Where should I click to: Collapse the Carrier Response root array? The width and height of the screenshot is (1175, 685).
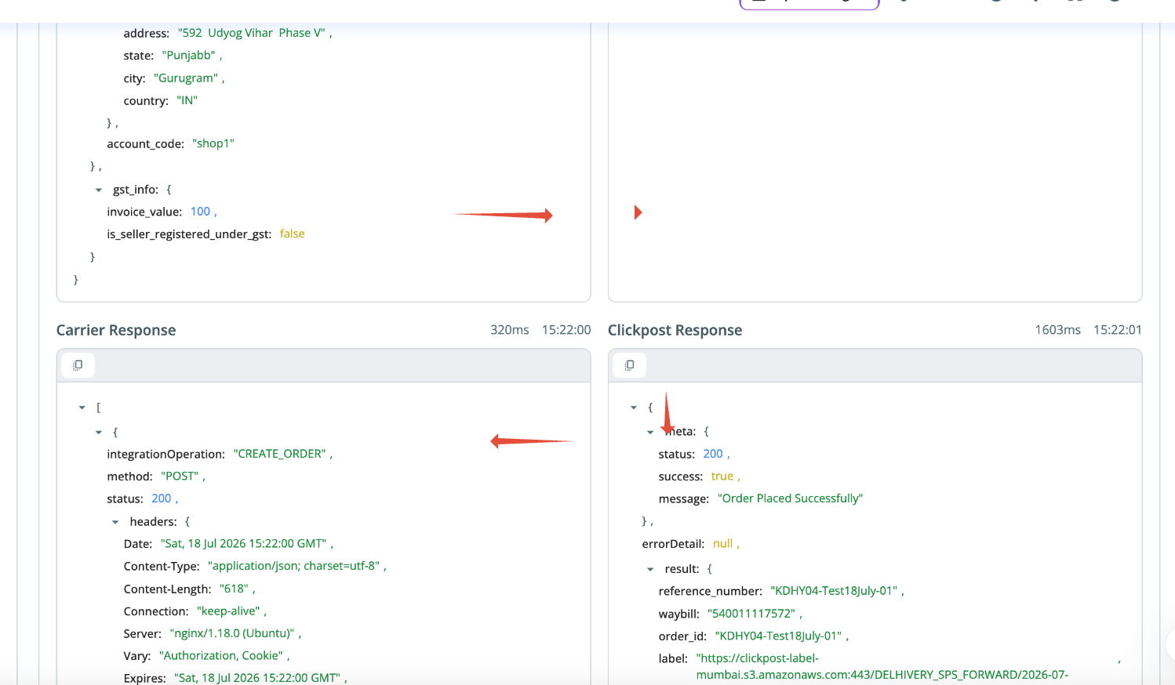click(82, 408)
